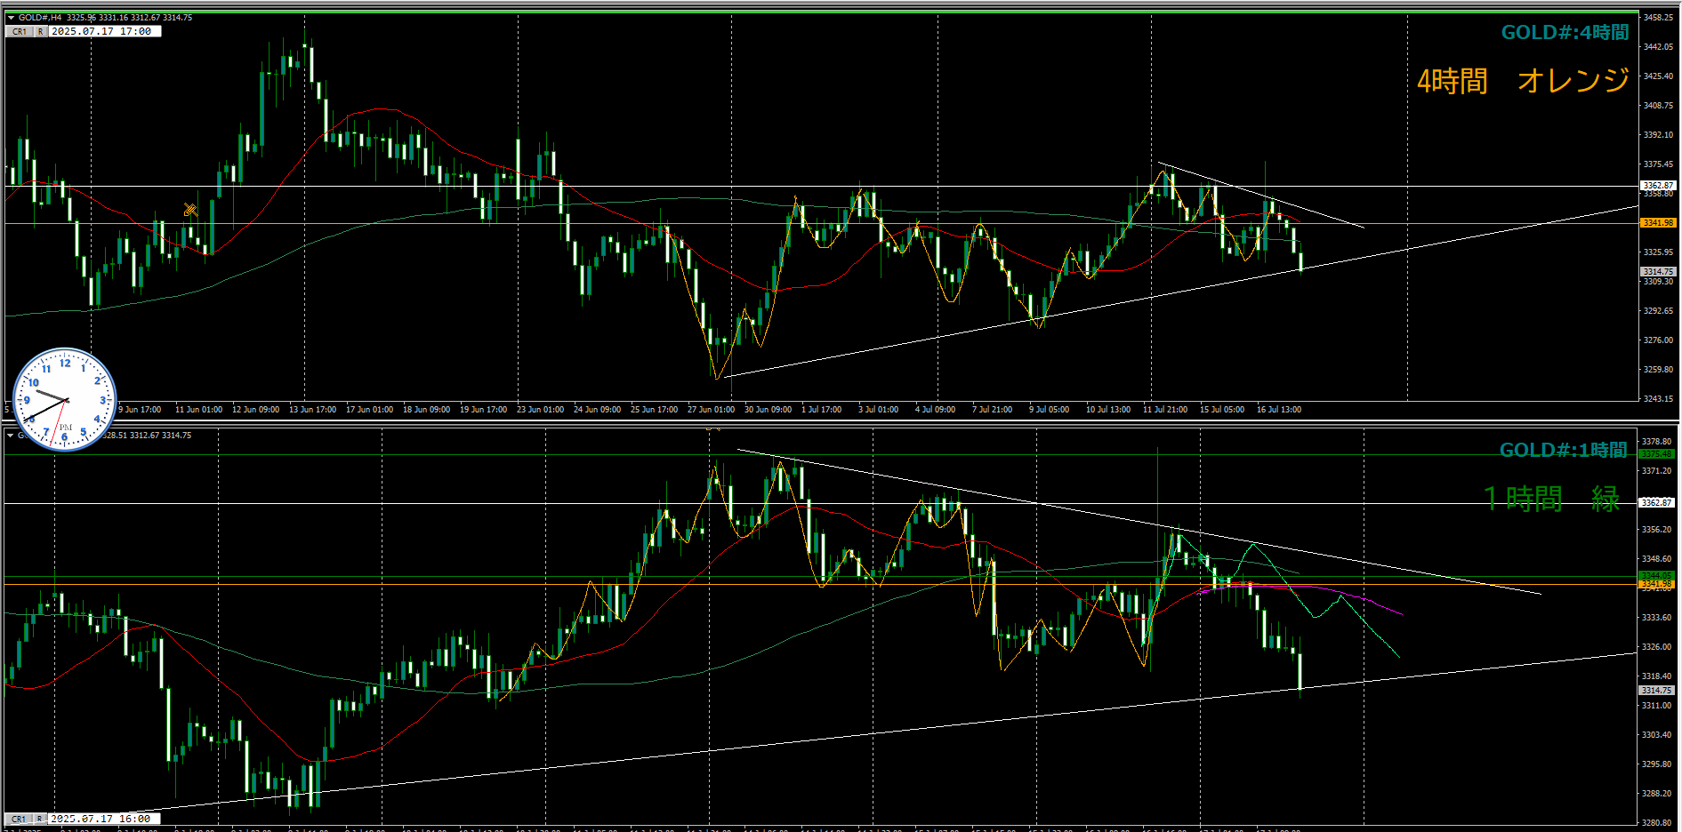Click the GOLD#:4時間 chart label

click(1565, 32)
